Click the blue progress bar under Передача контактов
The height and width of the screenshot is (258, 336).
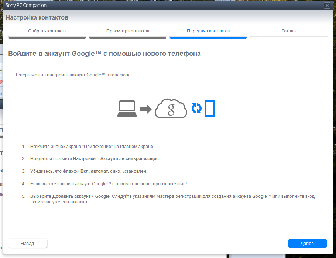point(208,38)
